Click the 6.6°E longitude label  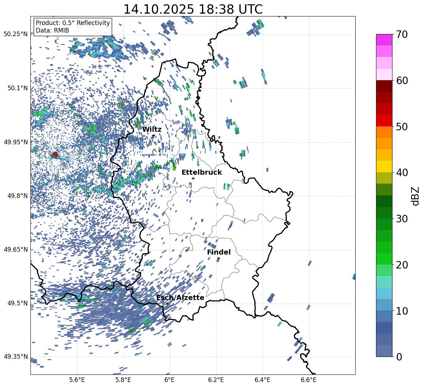click(309, 380)
